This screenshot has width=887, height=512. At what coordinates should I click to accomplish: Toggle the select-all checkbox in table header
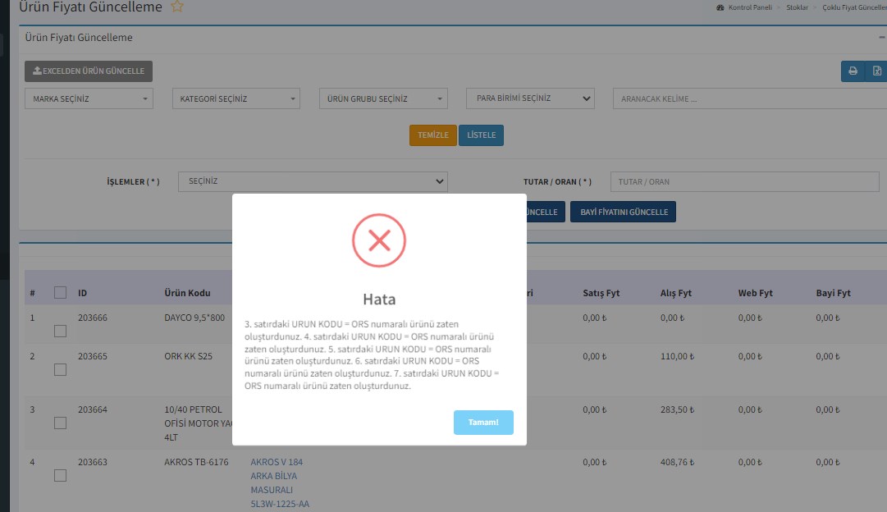(60, 292)
